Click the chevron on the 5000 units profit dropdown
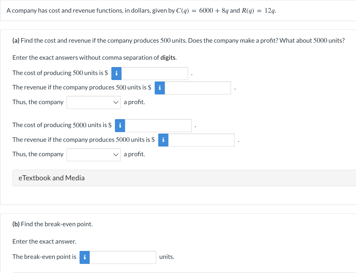 click(116, 154)
